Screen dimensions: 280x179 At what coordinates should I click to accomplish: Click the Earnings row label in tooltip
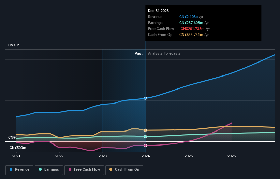pyautogui.click(x=155, y=23)
